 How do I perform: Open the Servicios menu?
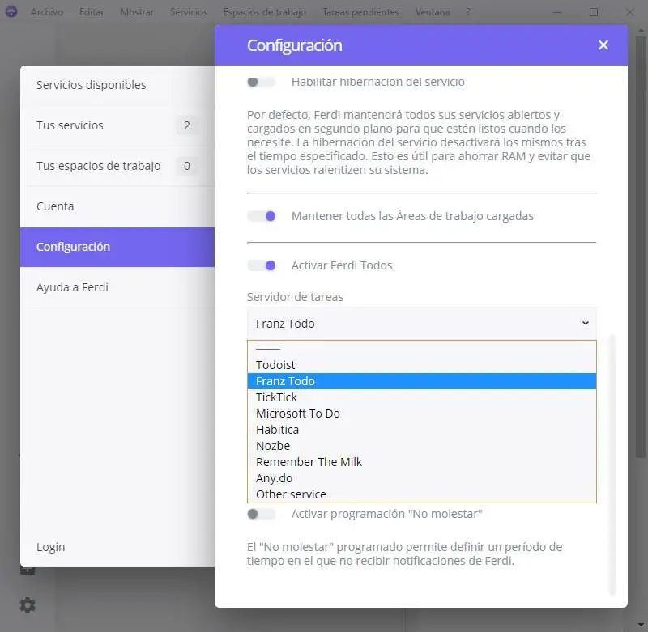point(189,12)
